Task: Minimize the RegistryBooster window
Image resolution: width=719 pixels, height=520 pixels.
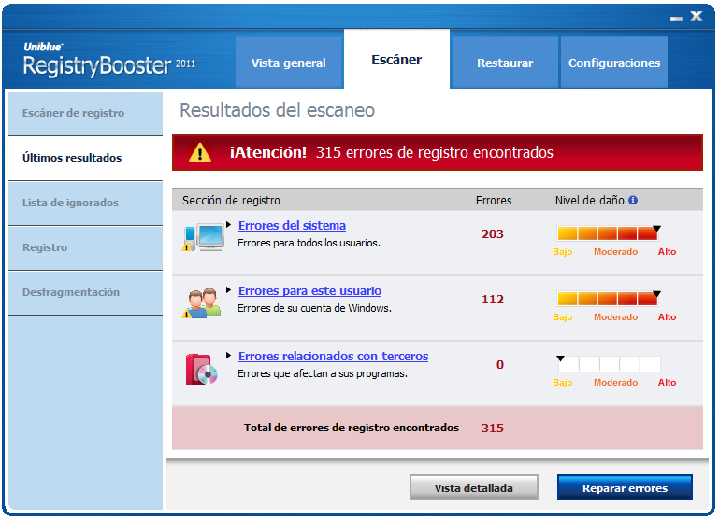Action: (x=676, y=18)
